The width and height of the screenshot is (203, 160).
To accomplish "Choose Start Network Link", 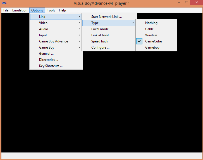I will tap(109, 17).
